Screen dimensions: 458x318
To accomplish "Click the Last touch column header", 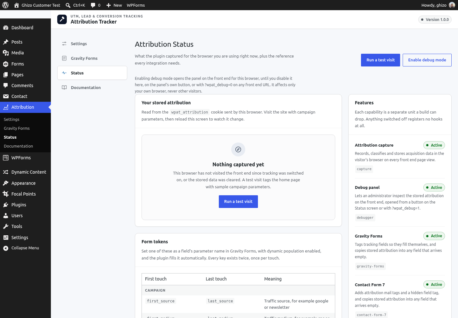I will tap(216, 279).
